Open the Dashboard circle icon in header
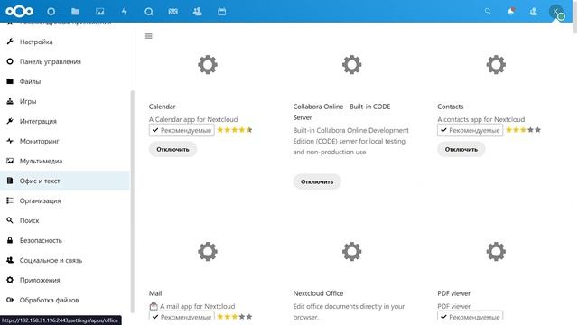This screenshot has width=578, height=325. tap(51, 12)
